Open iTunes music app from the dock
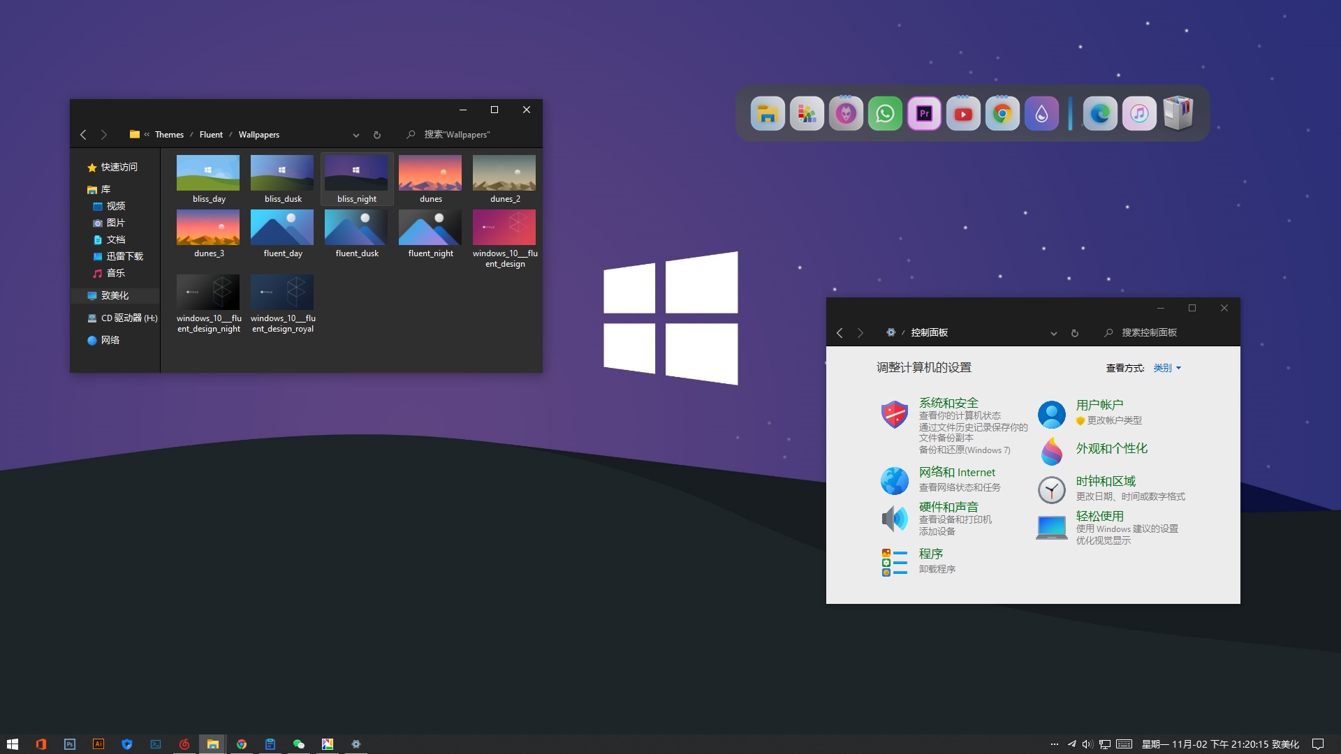This screenshot has width=1341, height=754. [x=1139, y=114]
